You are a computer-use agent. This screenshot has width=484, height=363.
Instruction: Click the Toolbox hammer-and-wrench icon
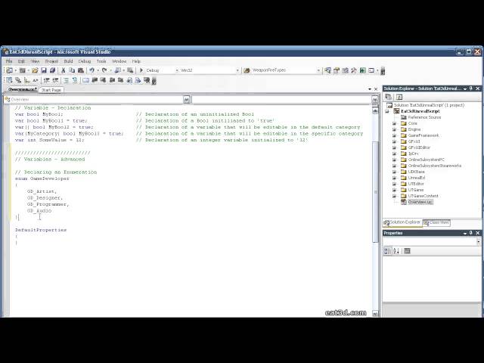pyautogui.click(x=354, y=70)
